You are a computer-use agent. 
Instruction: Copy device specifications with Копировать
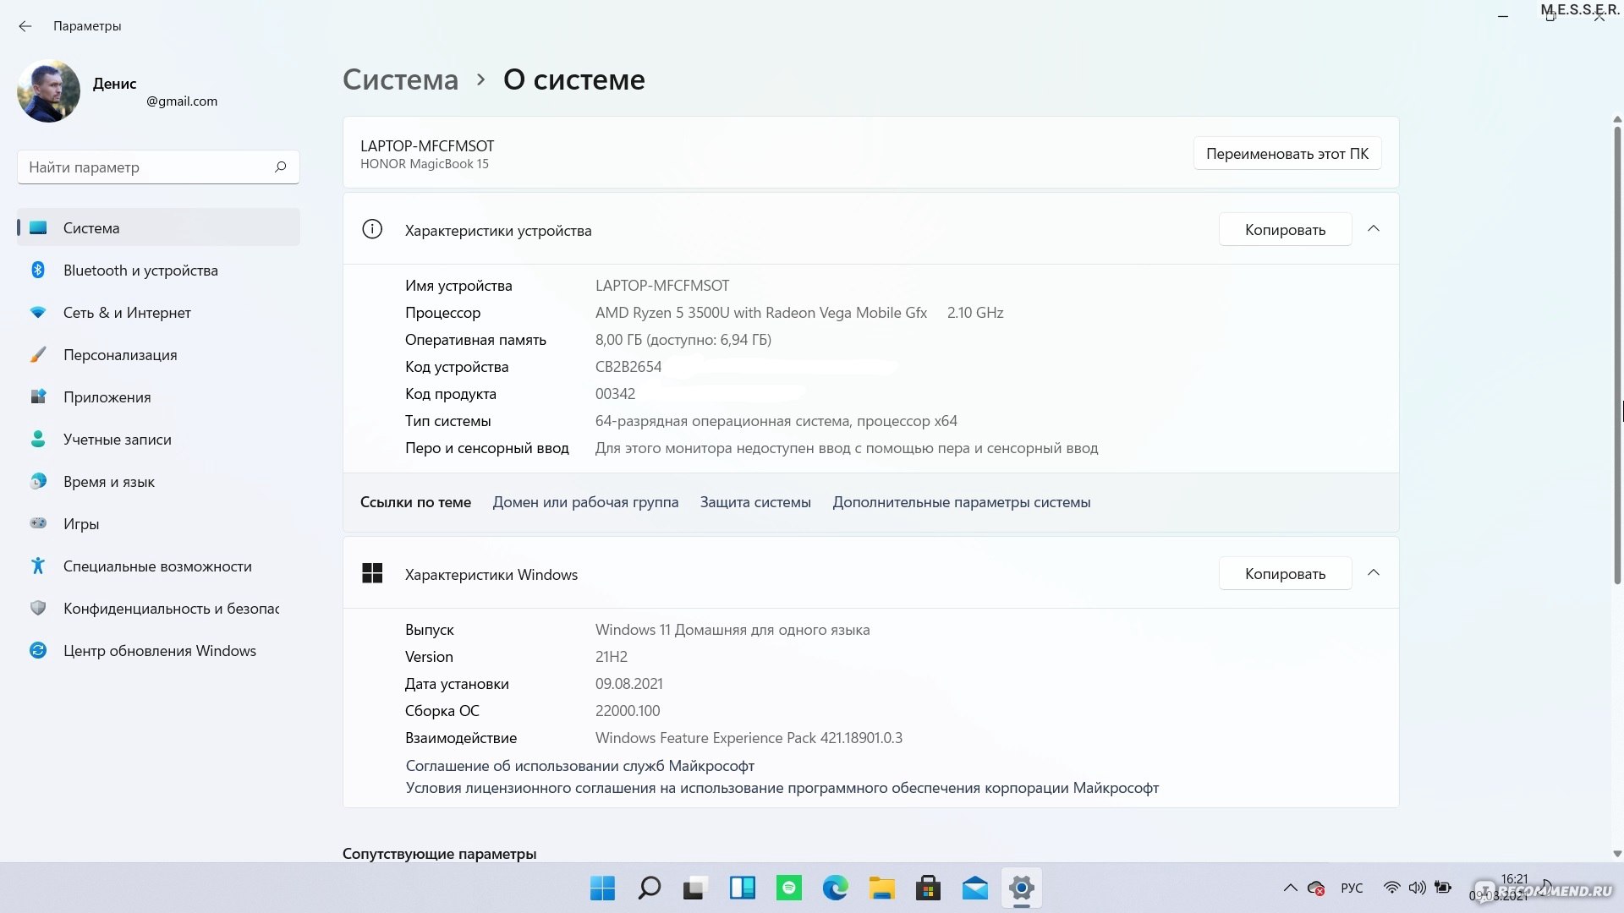1285,229
